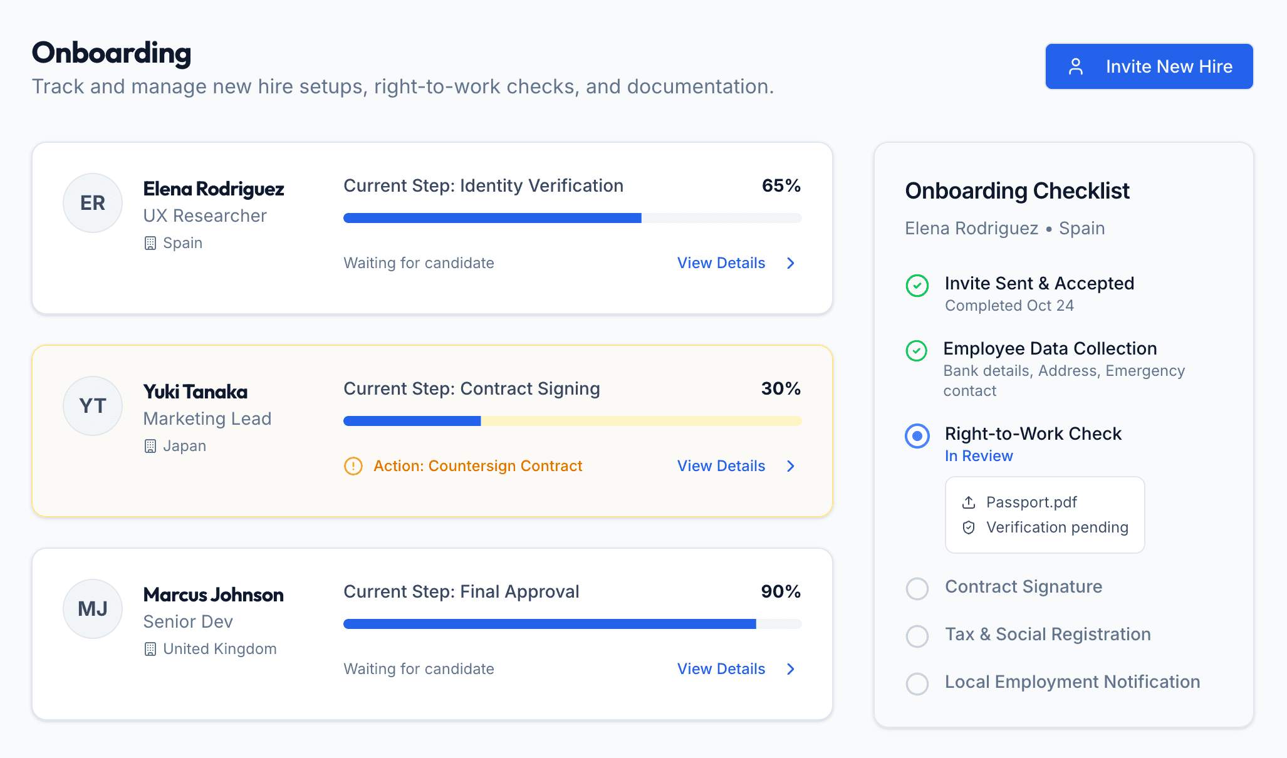The image size is (1287, 758).
Task: Check the Contract Signature circle
Action: [917, 588]
